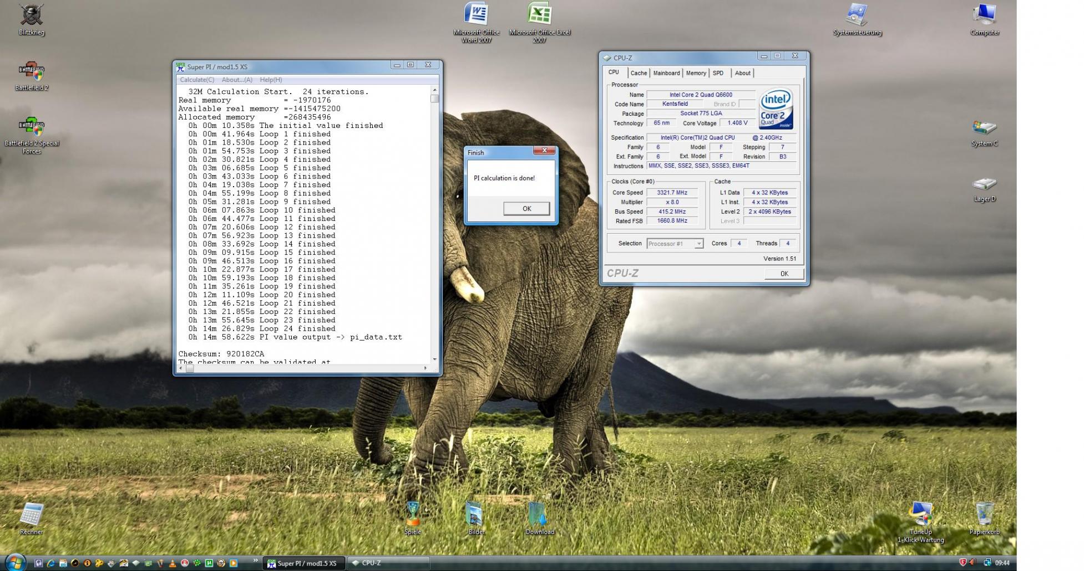Open the Calculate(C) menu in Super PI

(x=197, y=80)
